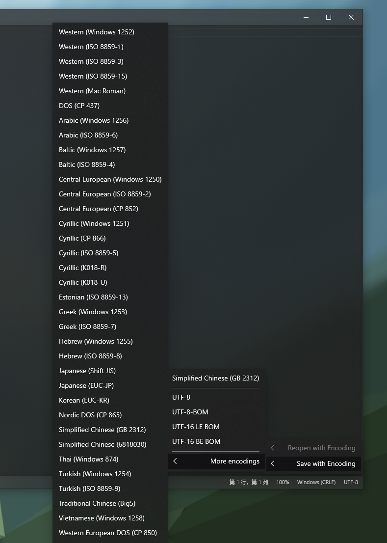Maximize the editor window
This screenshot has height=543, width=387.
pos(329,17)
